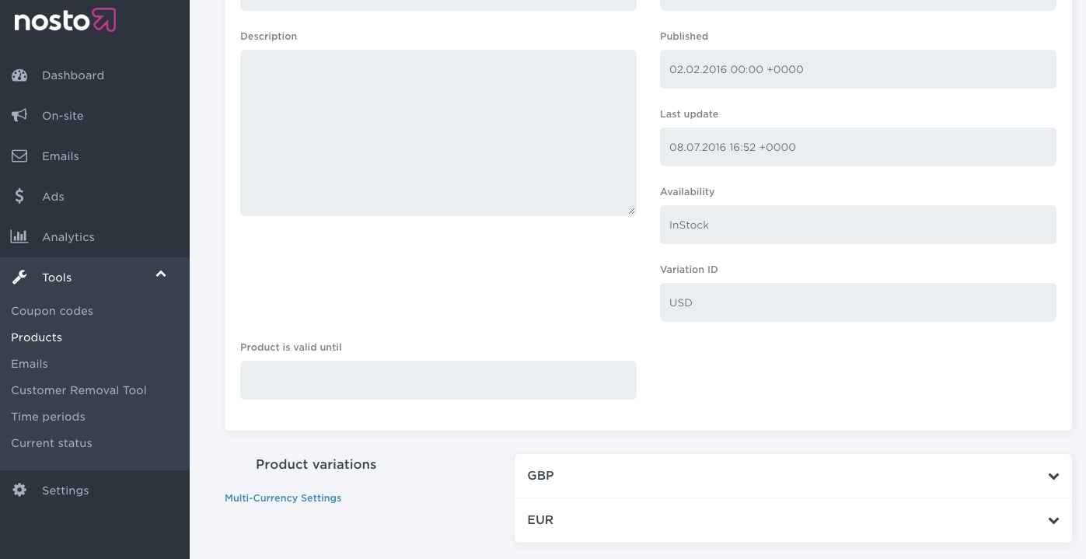
Task: Select Products in the Tools submenu
Action: click(37, 337)
